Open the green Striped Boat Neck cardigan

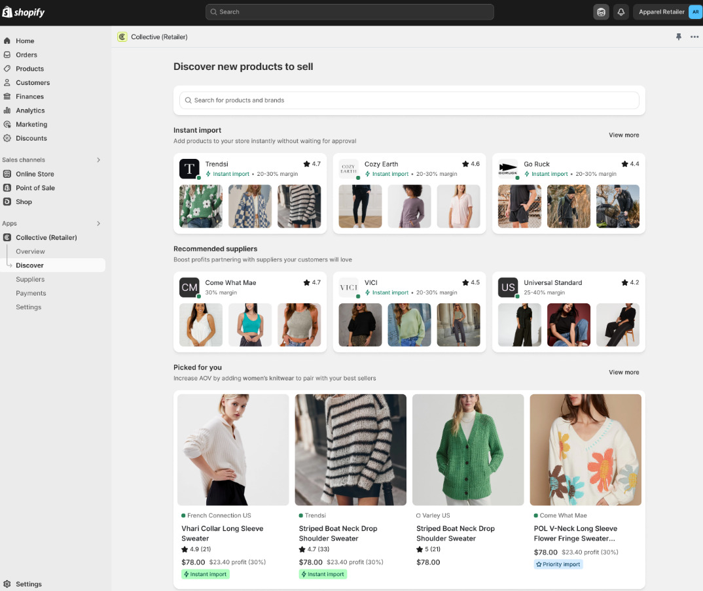pyautogui.click(x=468, y=450)
